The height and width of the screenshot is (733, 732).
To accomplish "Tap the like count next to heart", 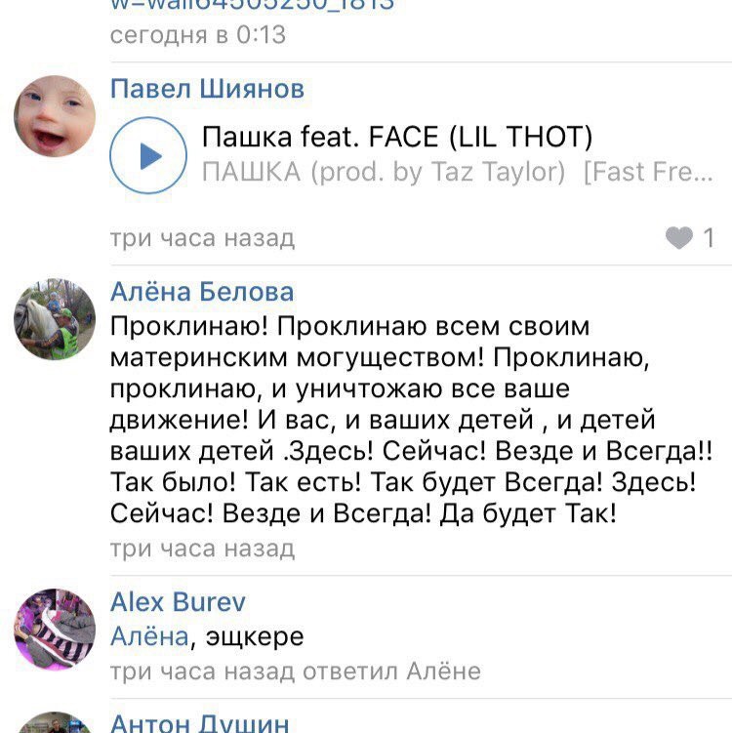I will (709, 238).
